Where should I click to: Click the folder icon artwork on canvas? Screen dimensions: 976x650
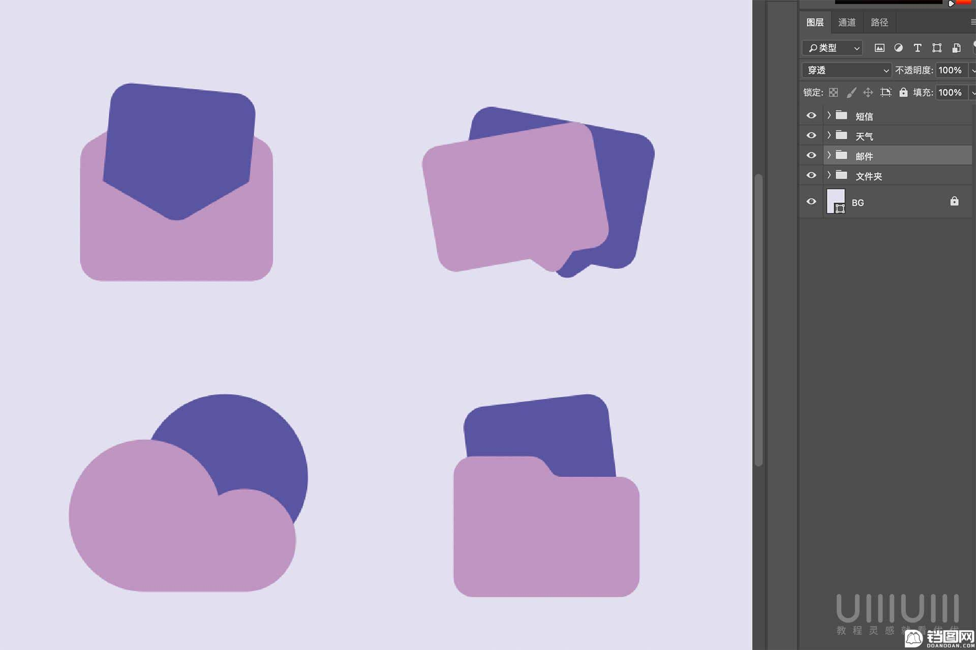coord(546,495)
